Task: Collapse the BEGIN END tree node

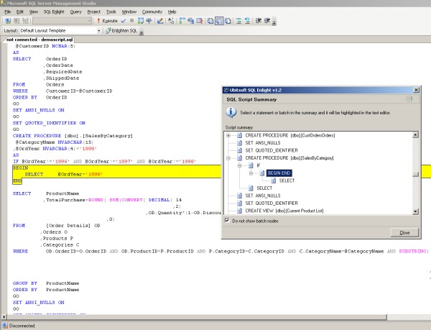Action: point(251,173)
